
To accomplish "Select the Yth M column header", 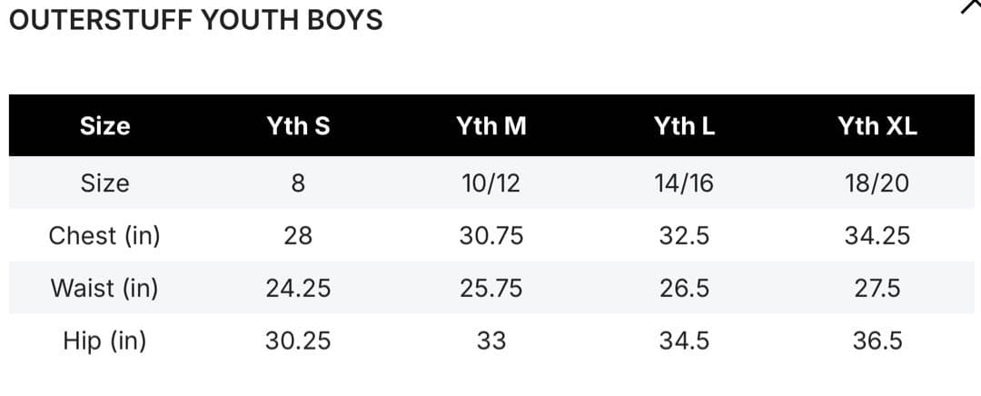I will coord(491,126).
